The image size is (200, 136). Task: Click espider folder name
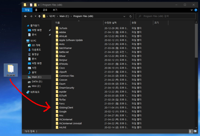click(63, 92)
